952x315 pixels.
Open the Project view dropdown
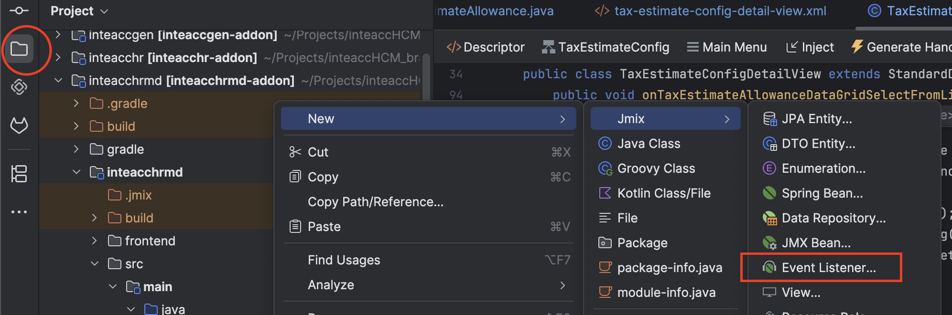click(79, 11)
